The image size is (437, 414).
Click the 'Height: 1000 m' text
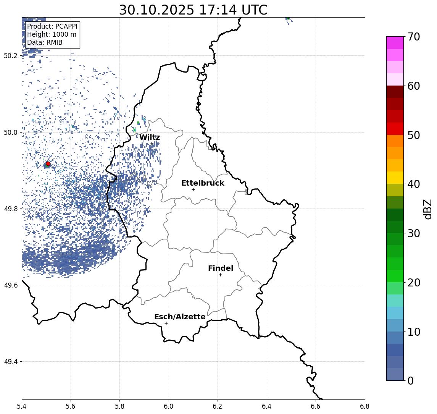pos(52,34)
